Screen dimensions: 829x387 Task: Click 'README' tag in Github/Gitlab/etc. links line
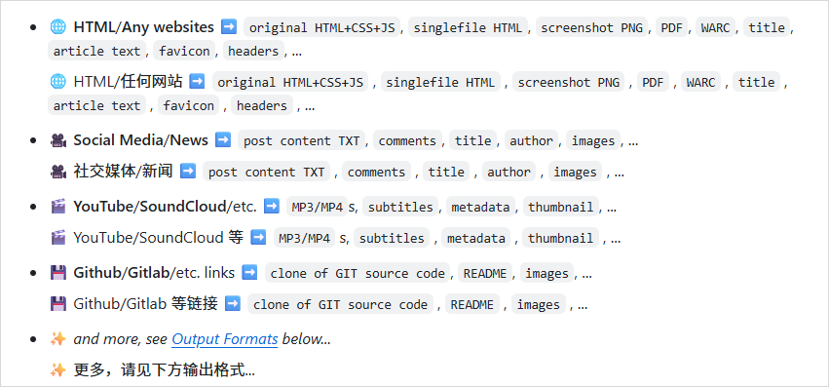(x=485, y=273)
